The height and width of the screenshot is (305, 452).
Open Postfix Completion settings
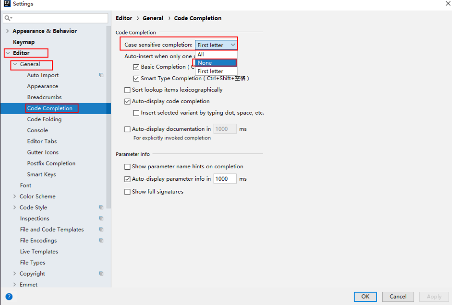[x=51, y=163]
